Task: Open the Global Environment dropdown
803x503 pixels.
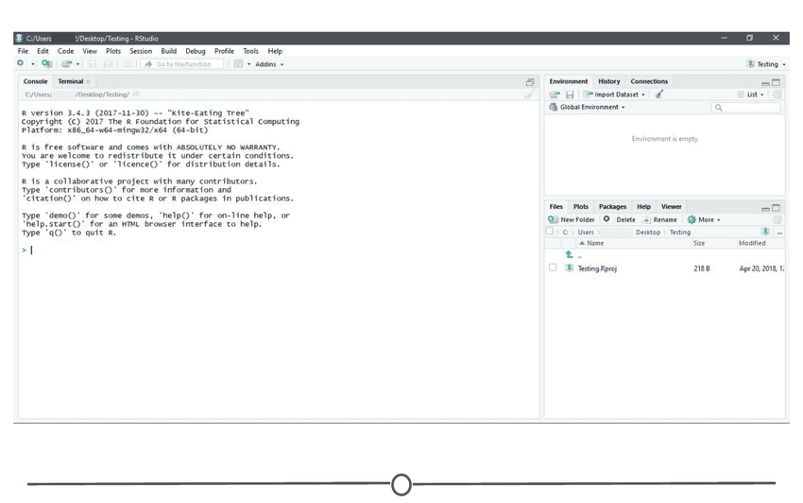Action: click(587, 107)
